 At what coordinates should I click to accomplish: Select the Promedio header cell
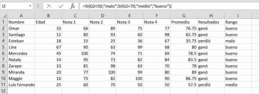184,22
